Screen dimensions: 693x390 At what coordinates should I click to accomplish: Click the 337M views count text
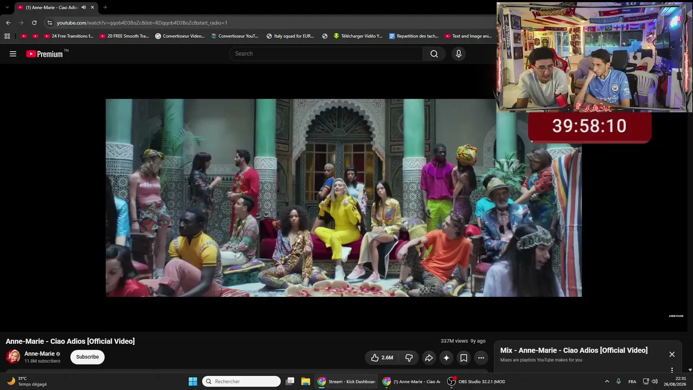[454, 341]
